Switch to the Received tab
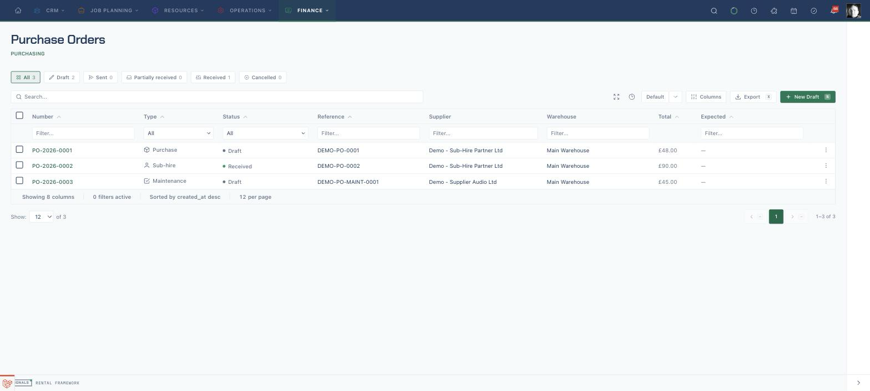Image resolution: width=870 pixels, height=391 pixels. pyautogui.click(x=213, y=78)
